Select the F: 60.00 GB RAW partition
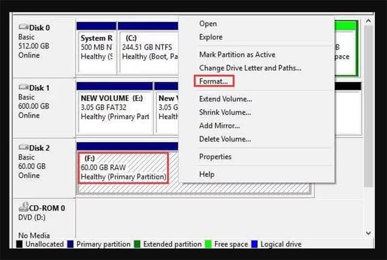 coord(123,168)
